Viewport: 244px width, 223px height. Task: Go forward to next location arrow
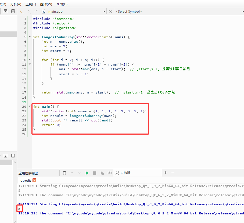[x=29, y=11]
